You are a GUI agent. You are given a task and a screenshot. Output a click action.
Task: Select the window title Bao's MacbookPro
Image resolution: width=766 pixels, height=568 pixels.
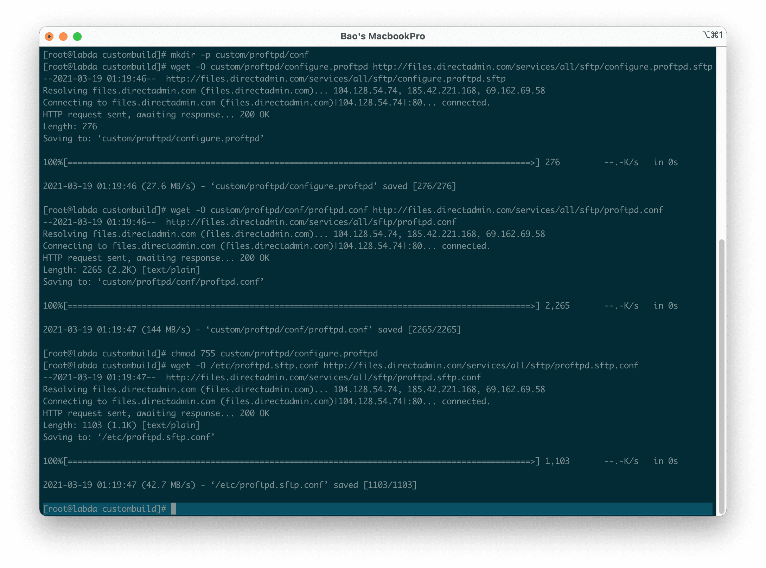pyautogui.click(x=383, y=36)
